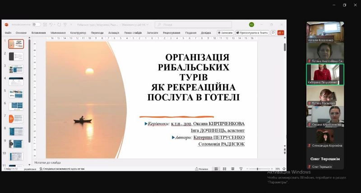Switch to Normal view icon
The height and width of the screenshot is (193, 361).
pyautogui.click(x=216, y=169)
